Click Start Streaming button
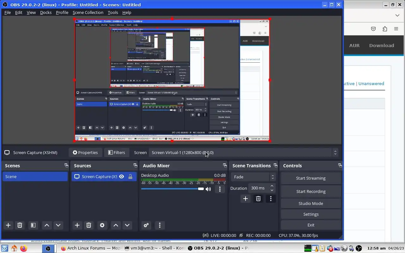The width and height of the screenshot is (405, 253). click(311, 178)
